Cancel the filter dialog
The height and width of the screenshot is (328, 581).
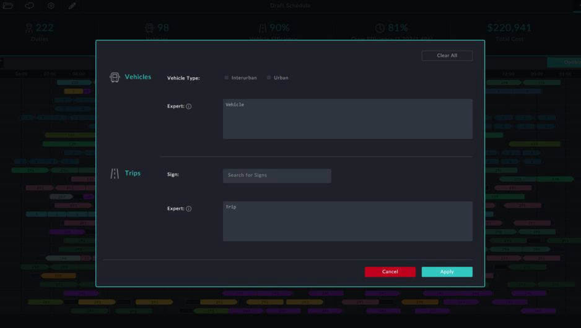pyautogui.click(x=390, y=272)
